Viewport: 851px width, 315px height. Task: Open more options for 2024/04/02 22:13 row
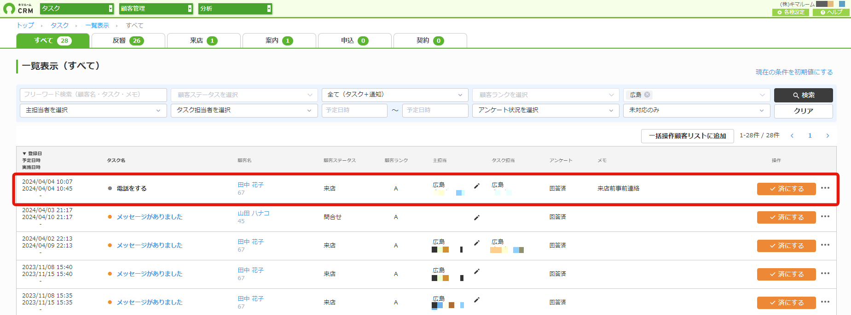pos(825,245)
